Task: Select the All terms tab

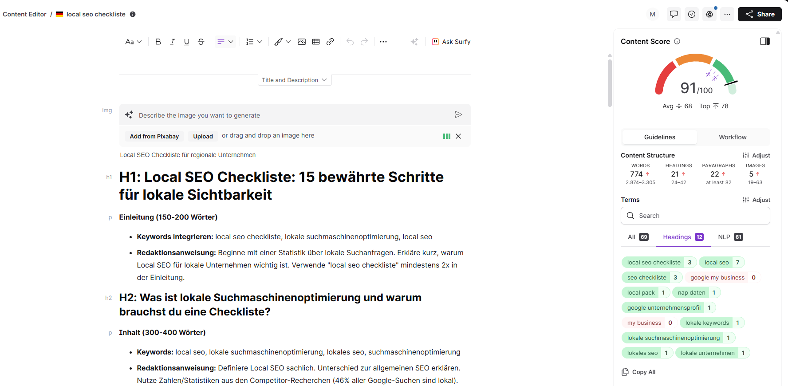Action: [638, 237]
